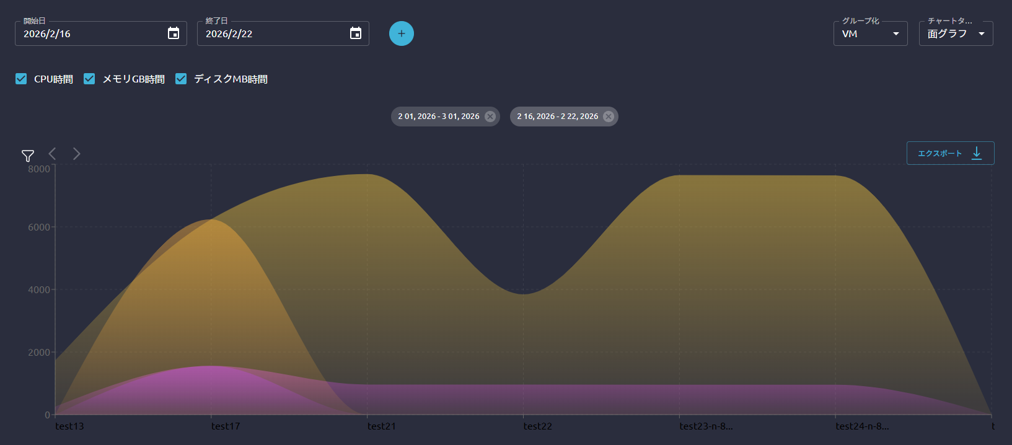
Task: Open the chart filter funnel icon
Action: pos(28,156)
